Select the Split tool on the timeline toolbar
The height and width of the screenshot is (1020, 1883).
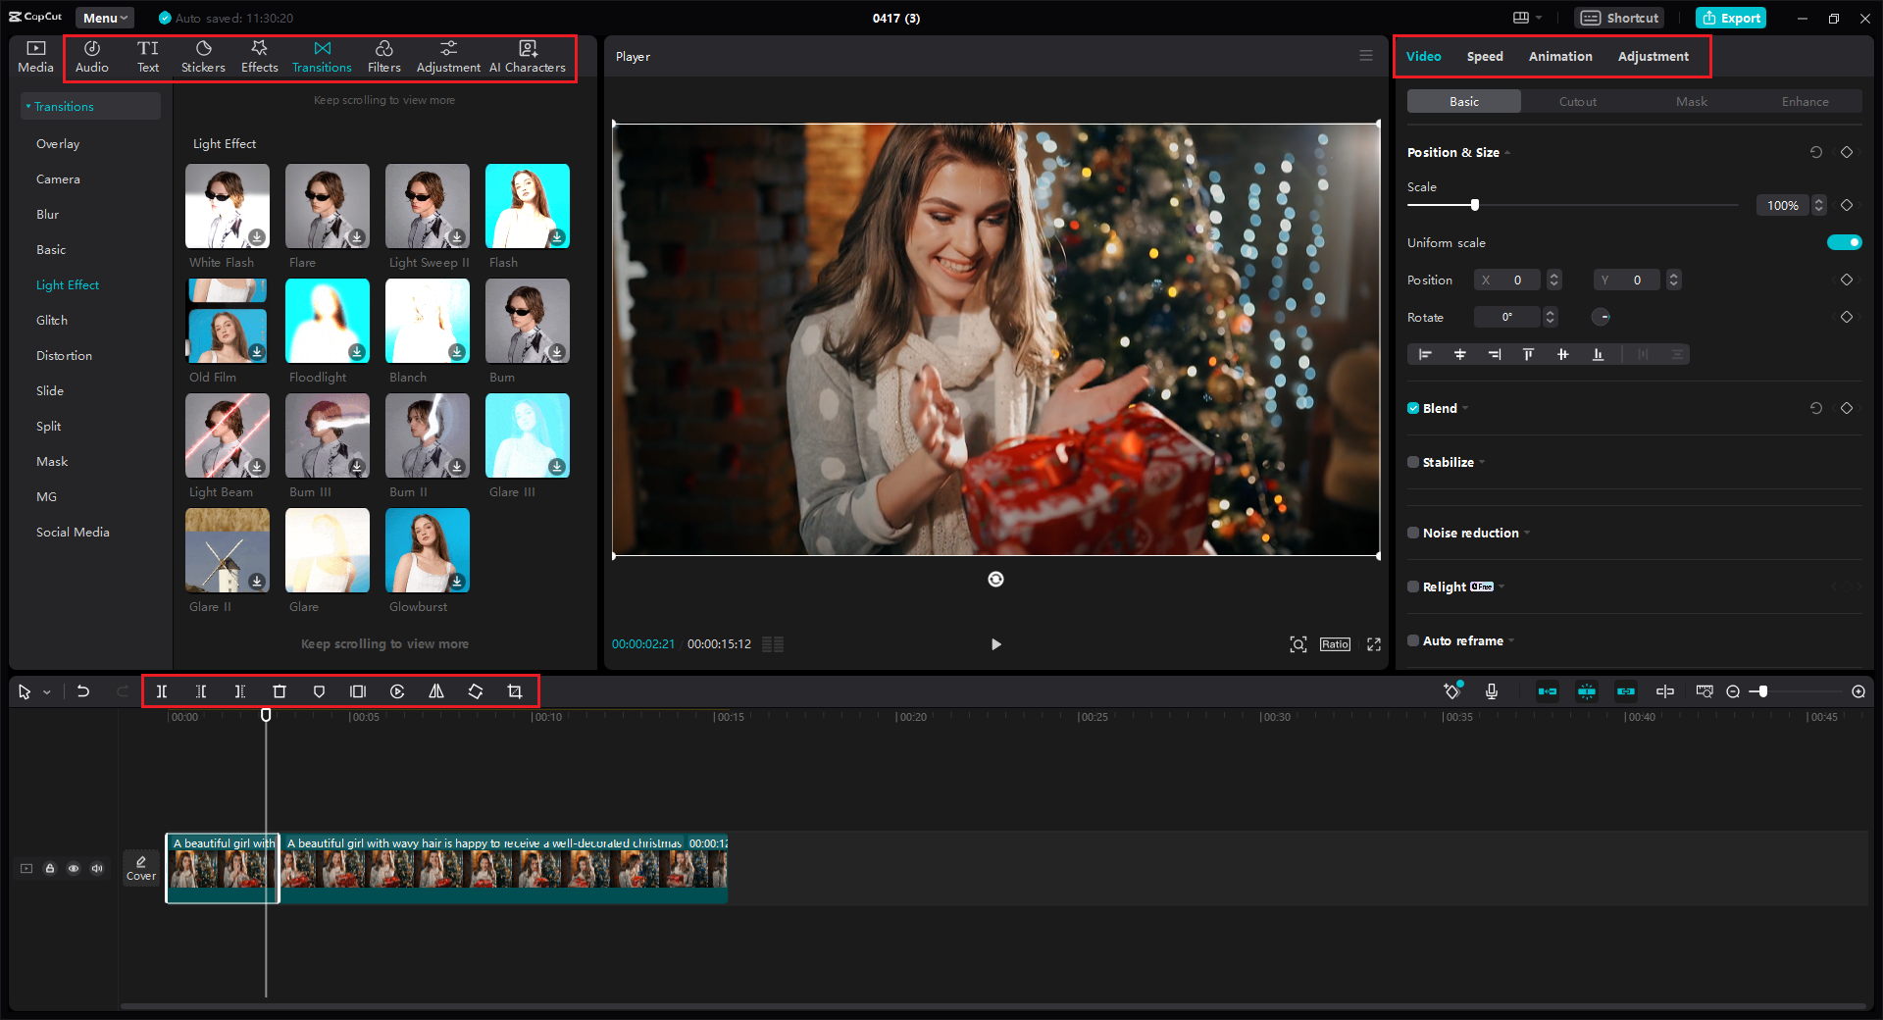tap(162, 691)
